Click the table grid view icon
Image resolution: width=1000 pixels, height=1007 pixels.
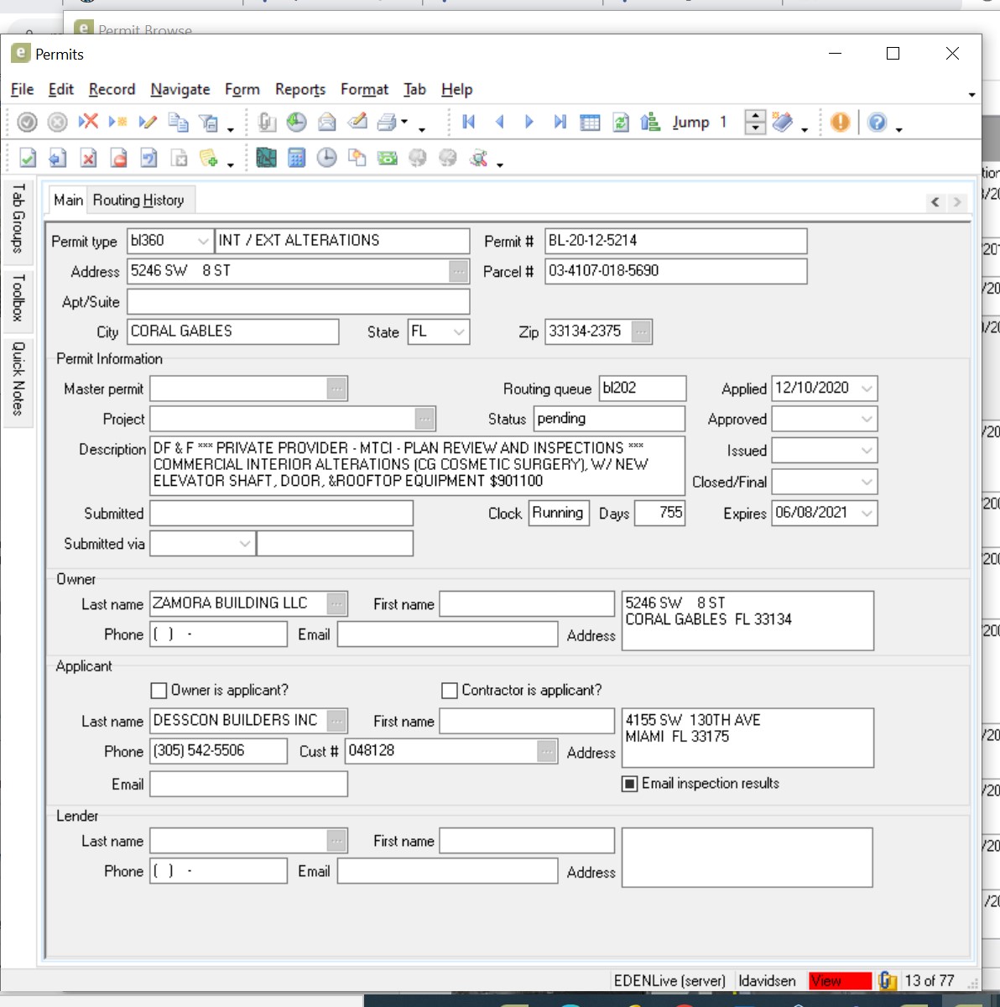click(x=590, y=123)
